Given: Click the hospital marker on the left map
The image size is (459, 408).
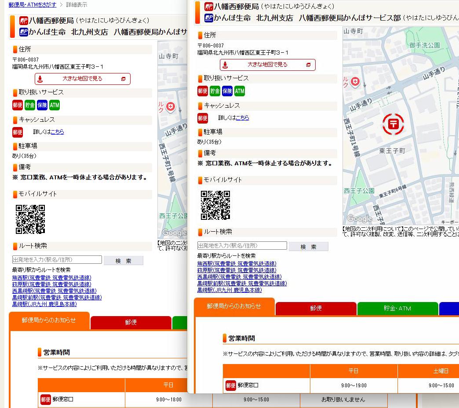Looking at the screenshot, I should pos(171,107).
